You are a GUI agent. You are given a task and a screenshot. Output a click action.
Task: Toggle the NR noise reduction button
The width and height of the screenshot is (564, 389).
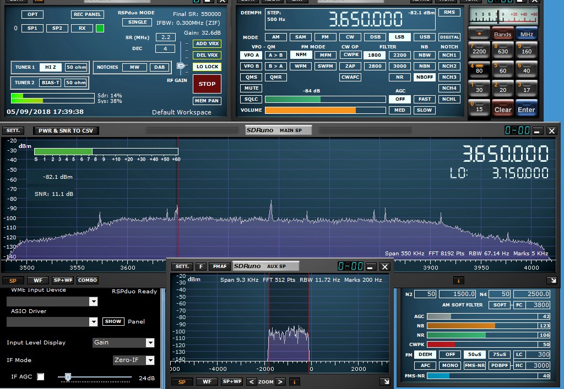click(400, 77)
